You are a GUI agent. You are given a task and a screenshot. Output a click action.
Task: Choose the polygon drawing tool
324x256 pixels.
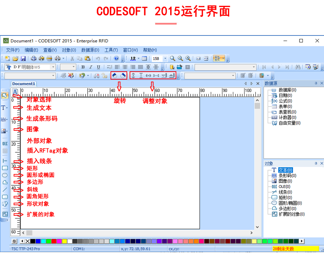pos(5,182)
